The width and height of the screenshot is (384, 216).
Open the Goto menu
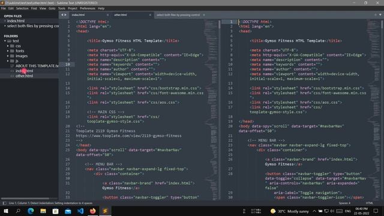[52, 8]
